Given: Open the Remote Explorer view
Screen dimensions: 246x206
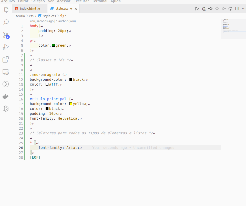Looking at the screenshot, I should click(x=6, y=72).
